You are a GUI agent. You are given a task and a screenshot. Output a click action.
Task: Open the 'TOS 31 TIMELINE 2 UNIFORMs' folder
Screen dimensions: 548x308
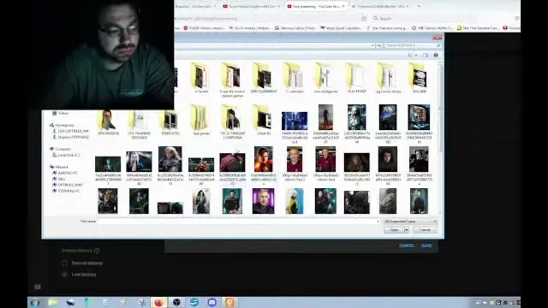(232, 121)
